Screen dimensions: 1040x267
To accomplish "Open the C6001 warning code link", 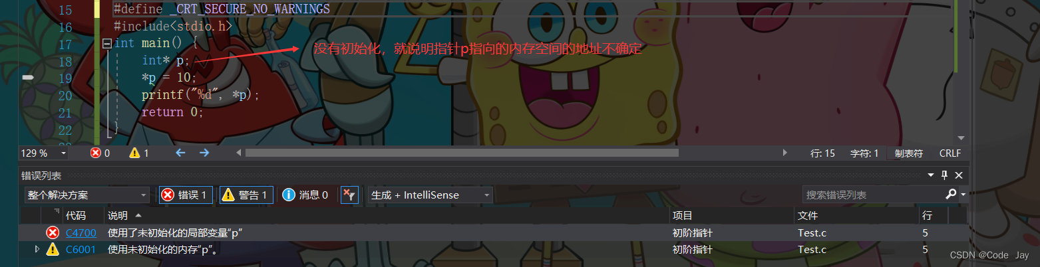I will tap(81, 250).
